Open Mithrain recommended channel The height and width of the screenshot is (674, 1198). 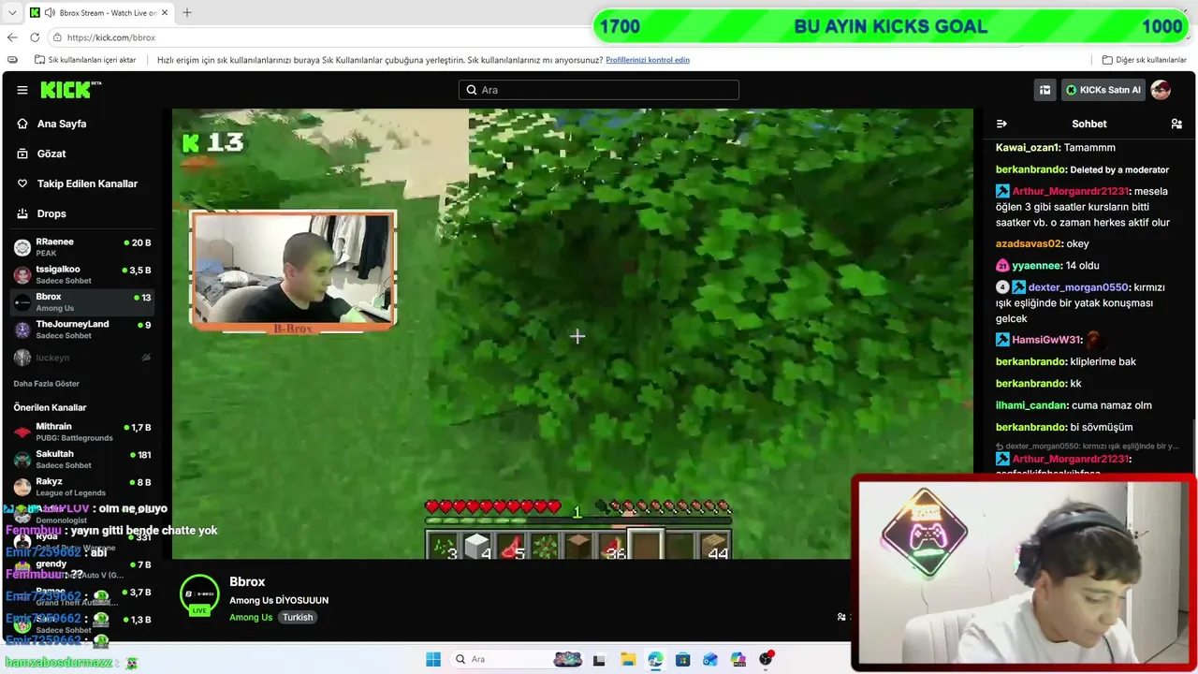point(82,432)
